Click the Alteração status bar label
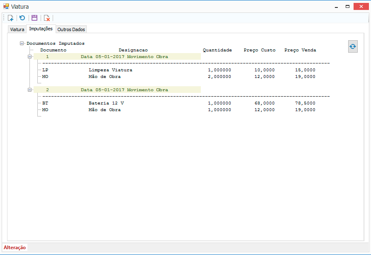This screenshot has width=371, height=255. tap(15, 248)
